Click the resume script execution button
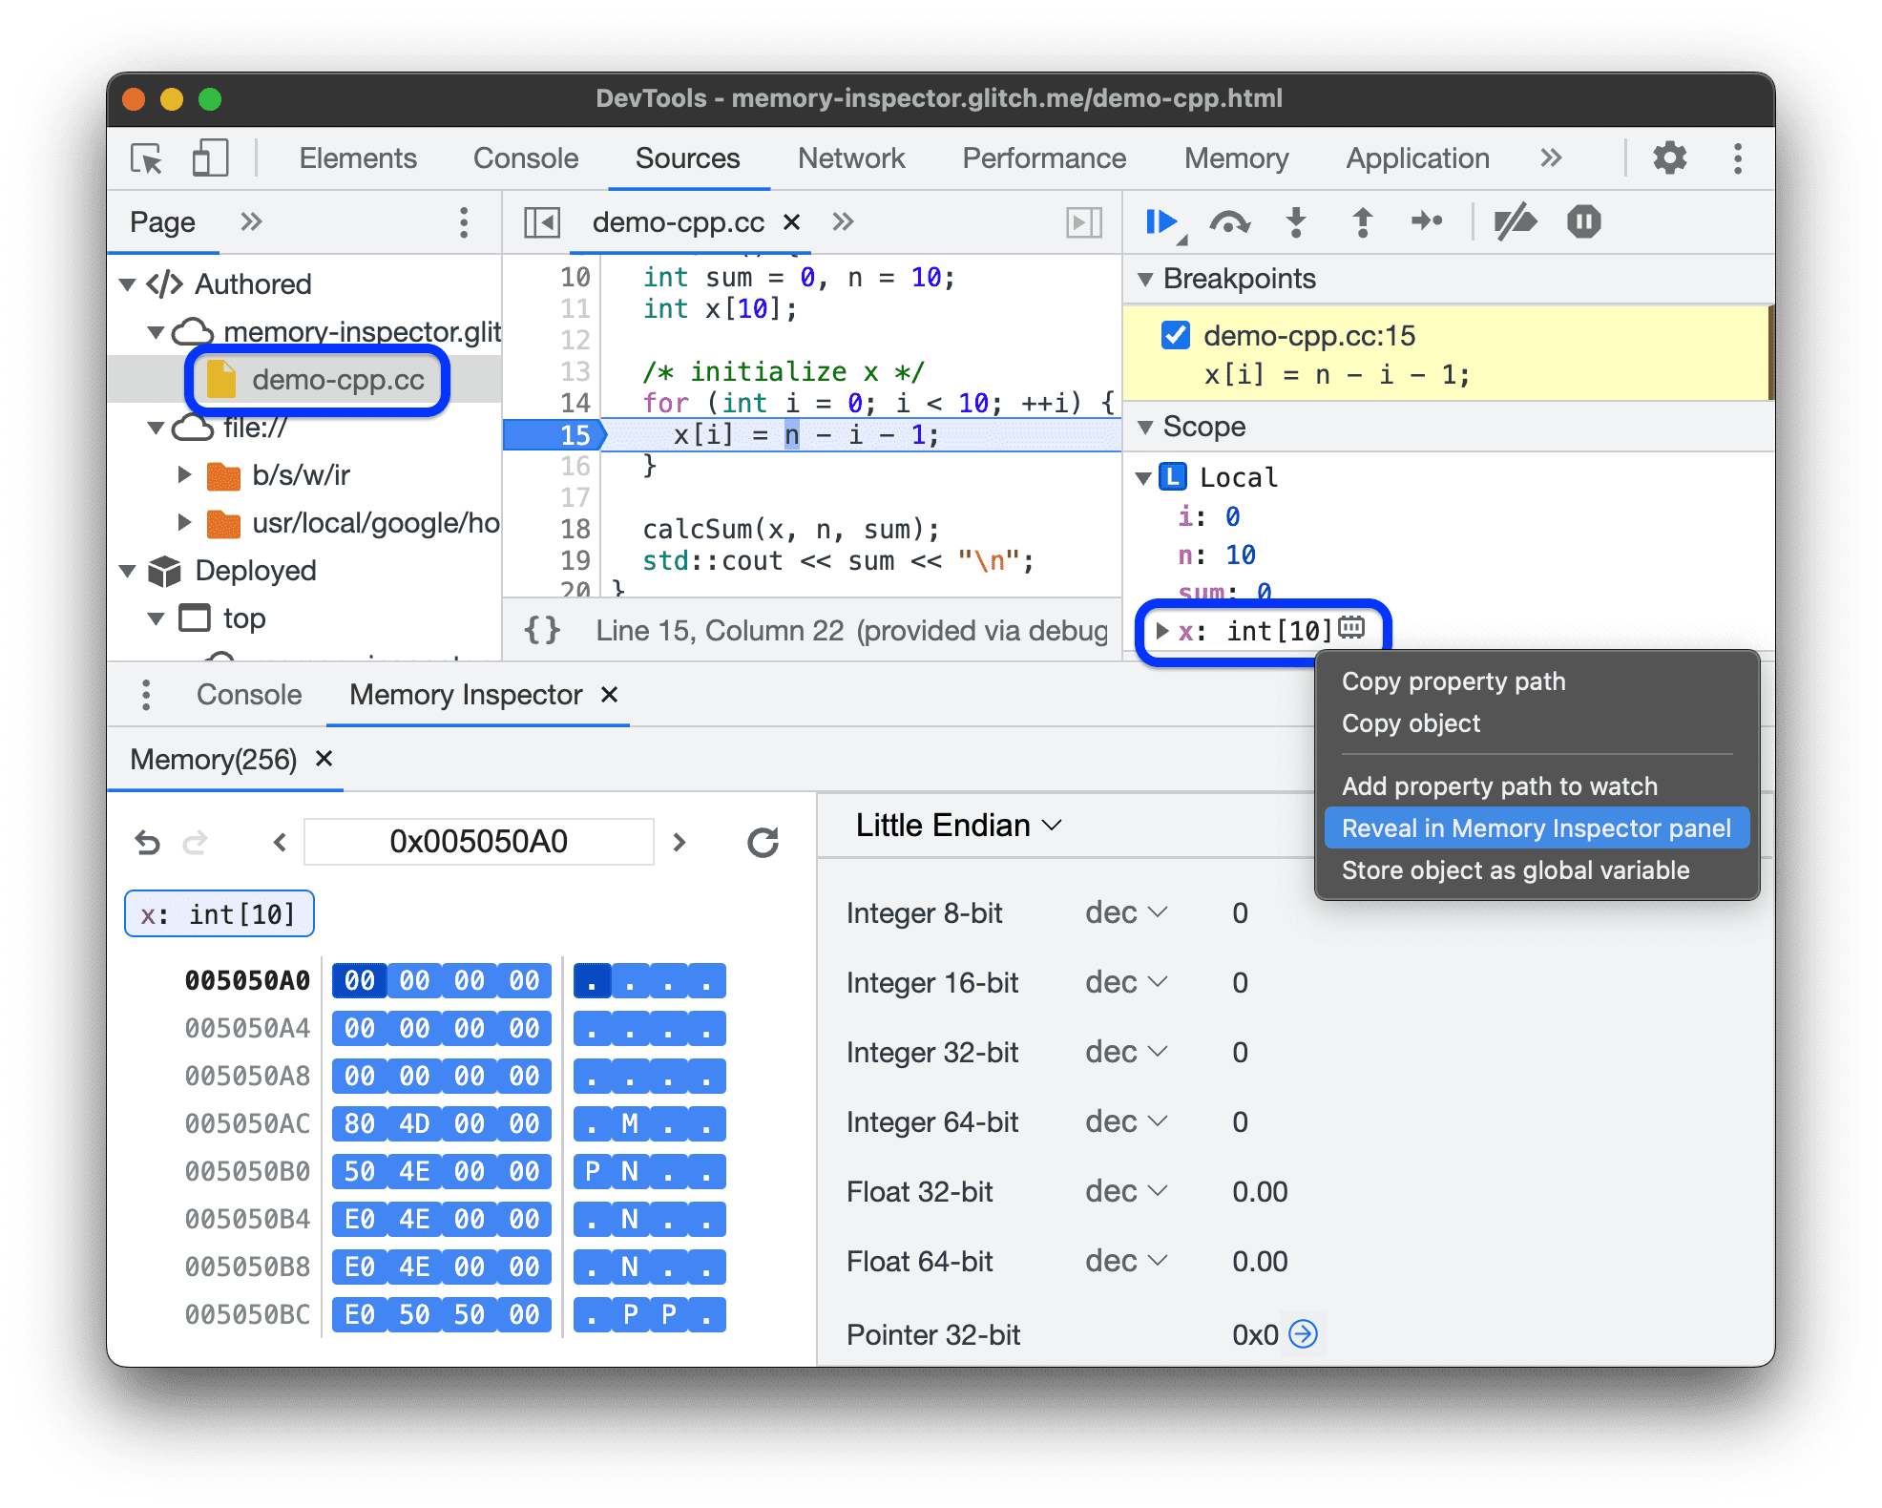1882x1508 pixels. [1163, 226]
